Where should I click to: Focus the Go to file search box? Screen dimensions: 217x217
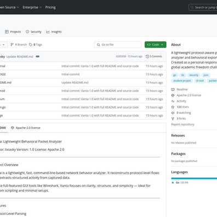(118, 44)
